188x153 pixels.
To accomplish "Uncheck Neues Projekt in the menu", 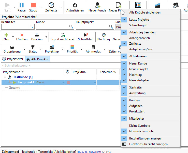I will point(151,69).
